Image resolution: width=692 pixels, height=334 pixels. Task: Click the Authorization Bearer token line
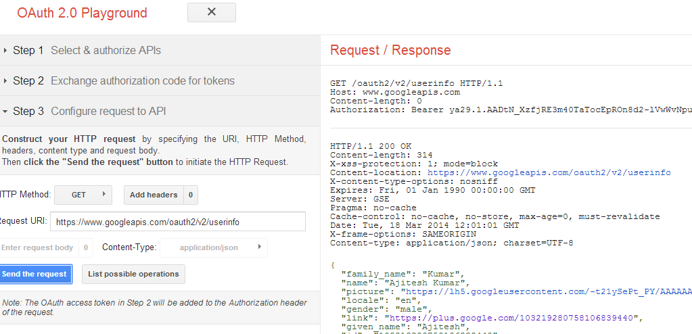pyautogui.click(x=511, y=110)
